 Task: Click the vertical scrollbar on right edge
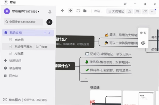[x=158, y=40]
